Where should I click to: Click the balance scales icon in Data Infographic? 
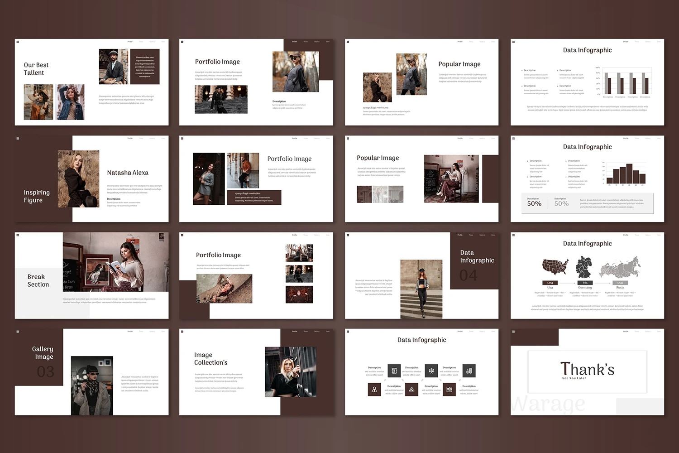click(431, 371)
